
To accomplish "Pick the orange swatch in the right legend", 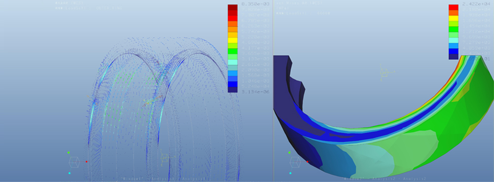I will 453,13.
